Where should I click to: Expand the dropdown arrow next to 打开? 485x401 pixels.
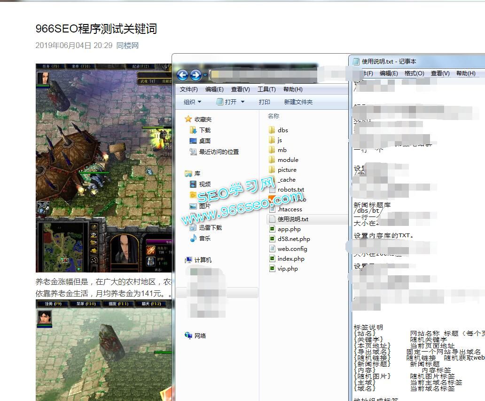242,102
